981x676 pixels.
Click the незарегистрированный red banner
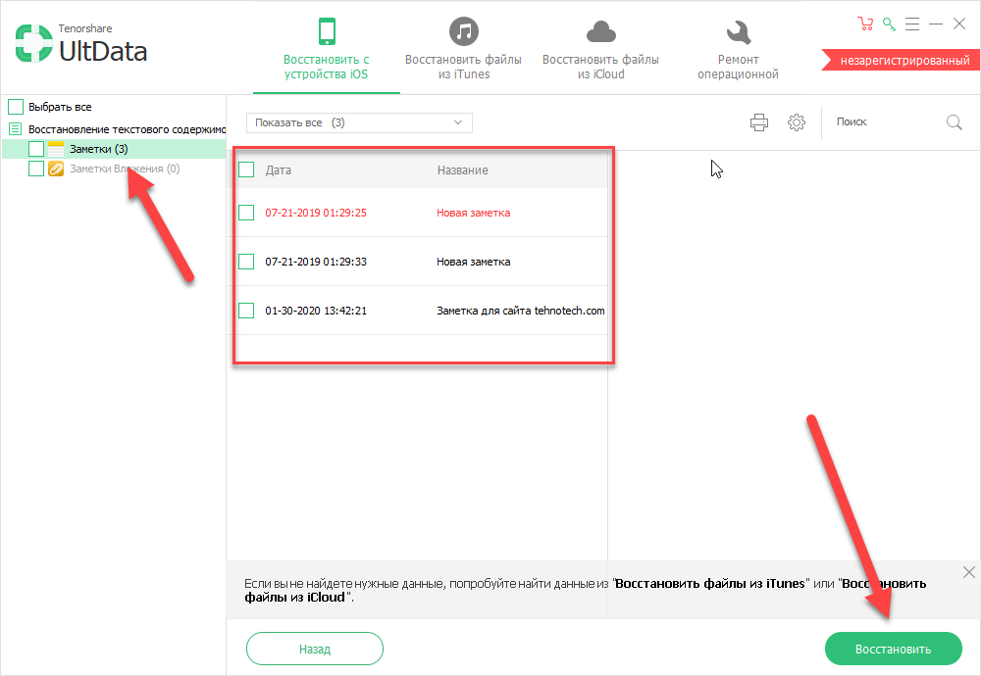[x=901, y=61]
